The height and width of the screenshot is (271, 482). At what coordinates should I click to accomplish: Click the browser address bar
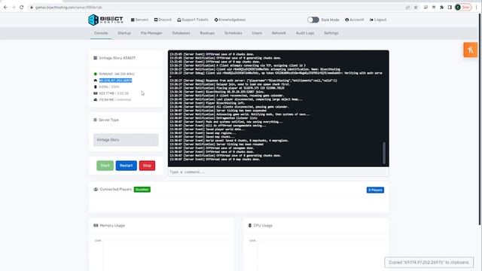coord(215,7)
